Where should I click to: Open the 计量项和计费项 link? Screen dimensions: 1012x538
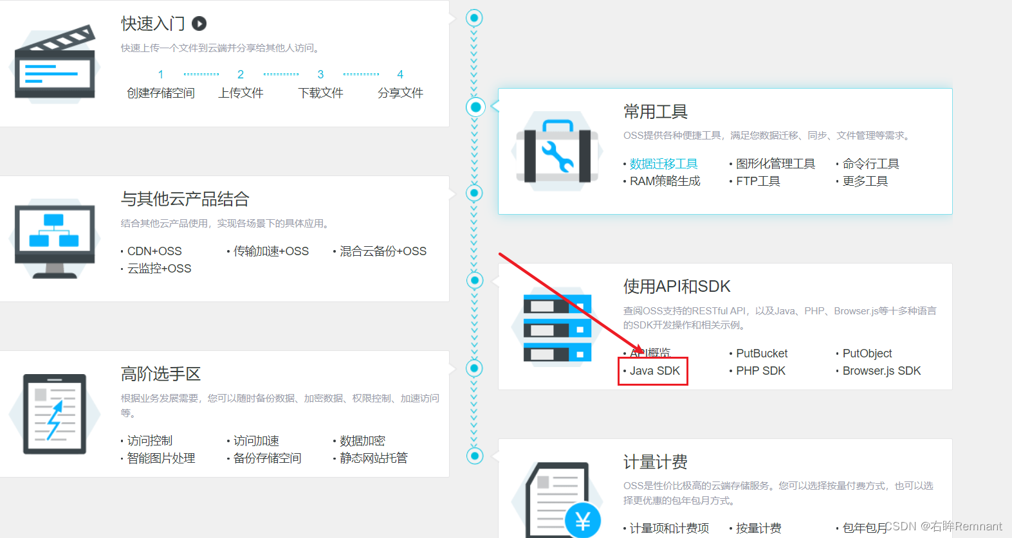pos(669,528)
